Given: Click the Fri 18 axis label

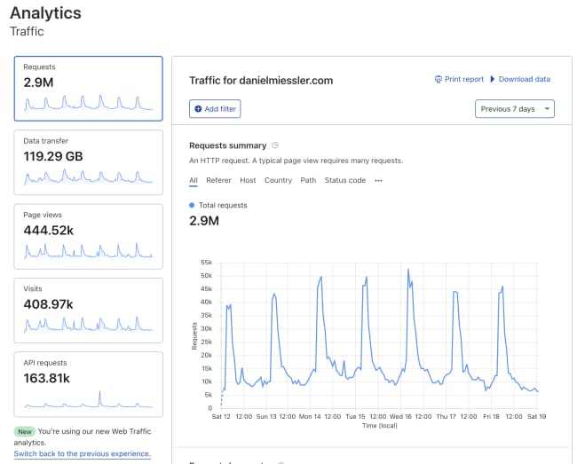Looking at the screenshot, I should [491, 417].
